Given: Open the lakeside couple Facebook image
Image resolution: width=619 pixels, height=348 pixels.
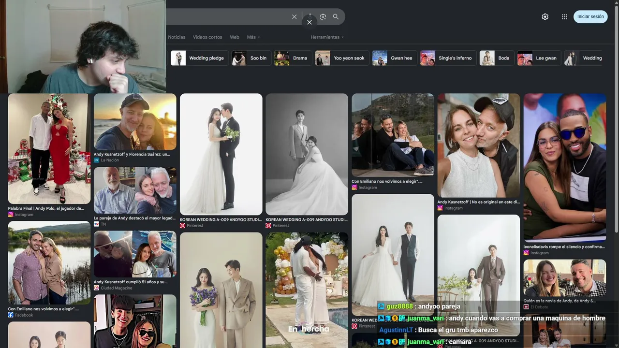Looking at the screenshot, I should click(x=49, y=262).
